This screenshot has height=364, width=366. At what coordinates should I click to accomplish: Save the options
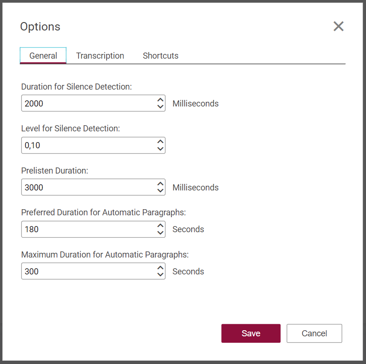(250, 334)
